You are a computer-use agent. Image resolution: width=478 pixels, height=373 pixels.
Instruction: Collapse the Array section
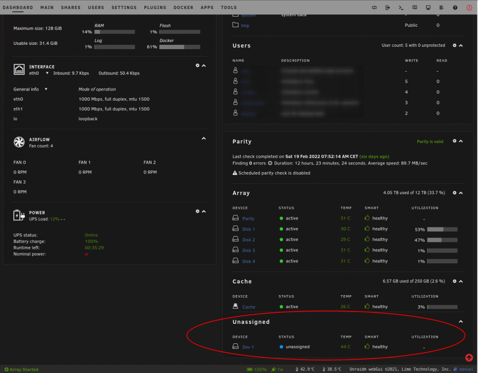[x=461, y=193]
